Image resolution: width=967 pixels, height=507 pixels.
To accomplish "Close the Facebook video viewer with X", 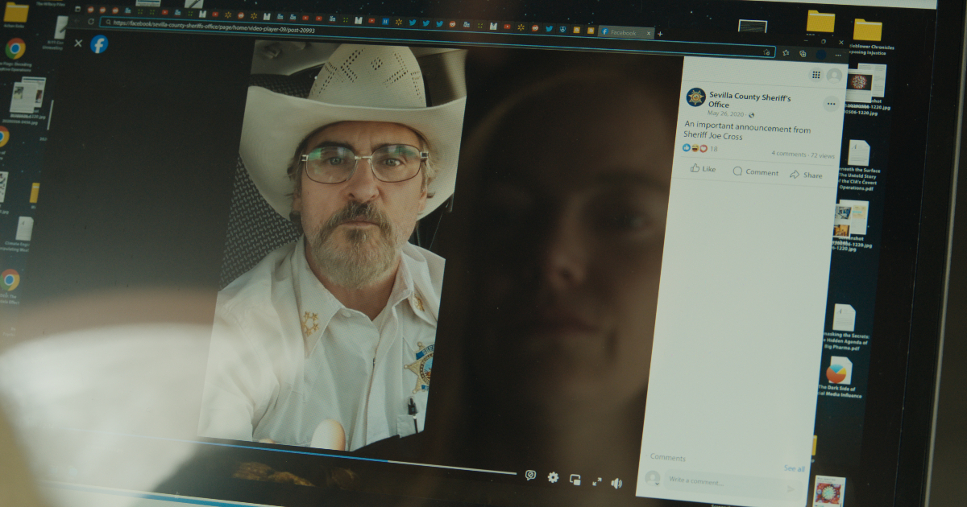I will click(78, 43).
